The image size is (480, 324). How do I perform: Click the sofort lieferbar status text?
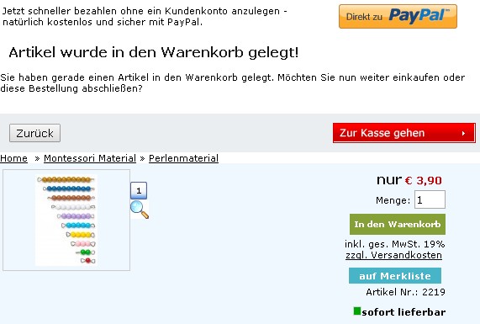click(404, 312)
